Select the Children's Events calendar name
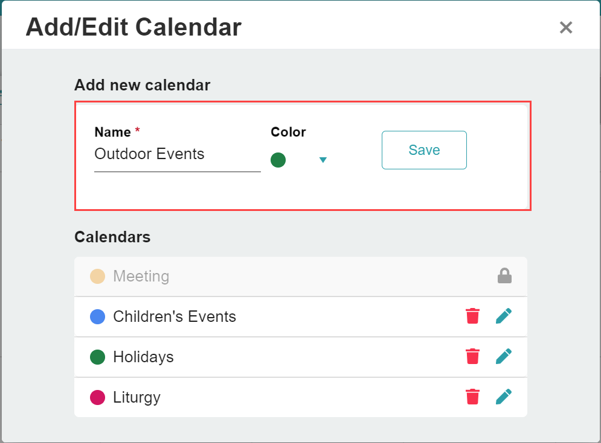The height and width of the screenshot is (443, 601). click(x=175, y=316)
